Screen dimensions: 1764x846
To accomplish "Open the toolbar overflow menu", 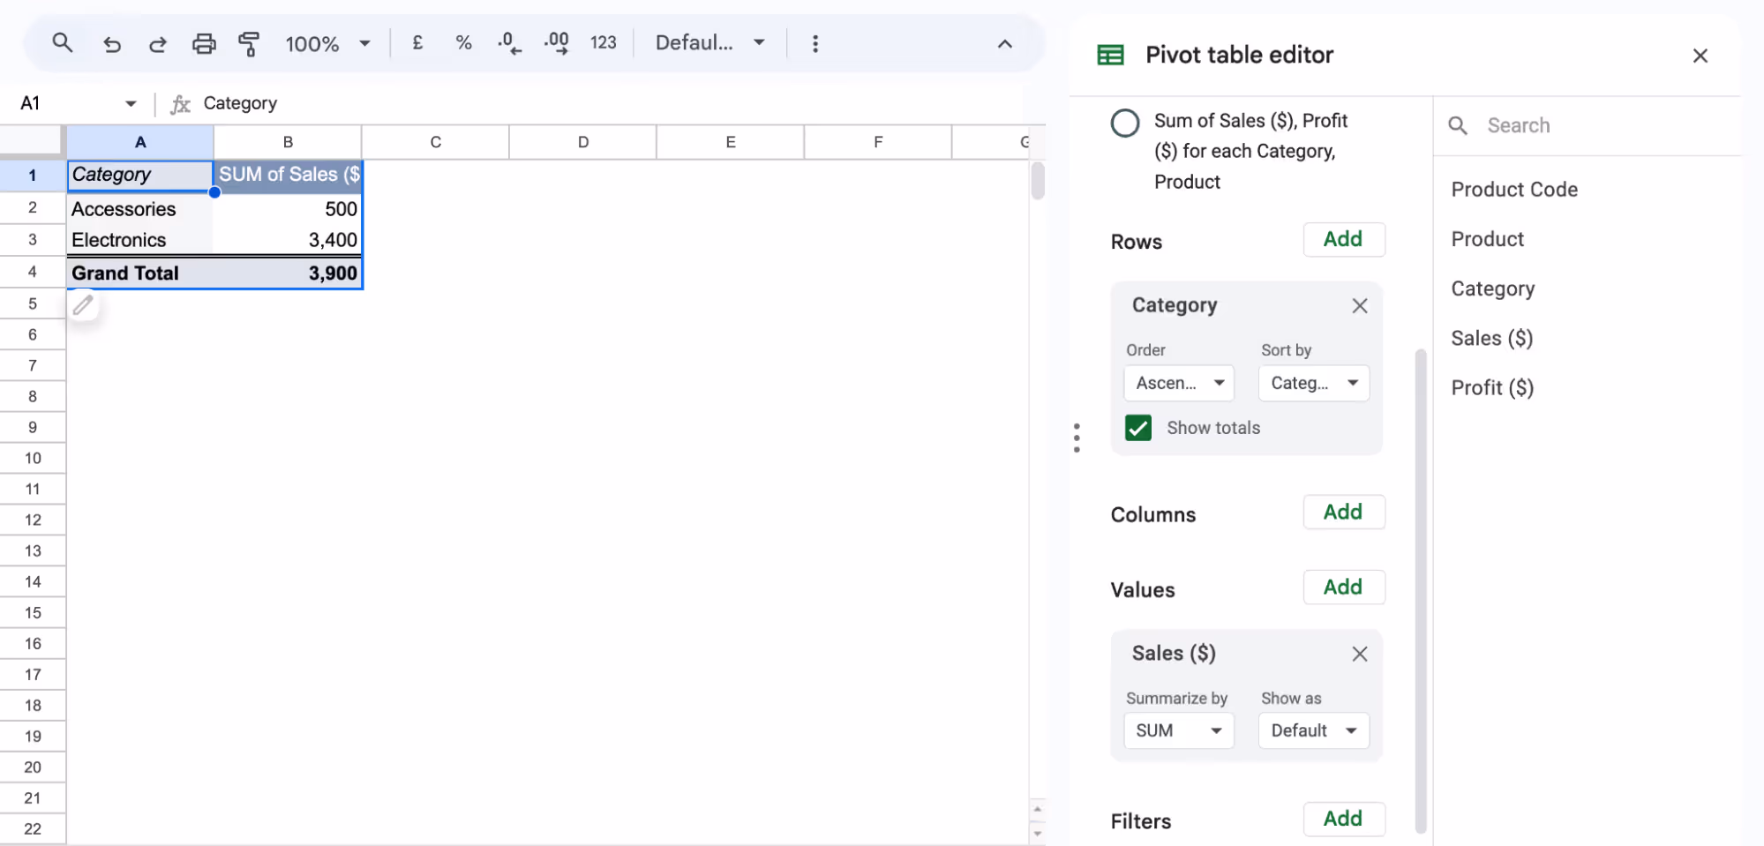I will (815, 42).
